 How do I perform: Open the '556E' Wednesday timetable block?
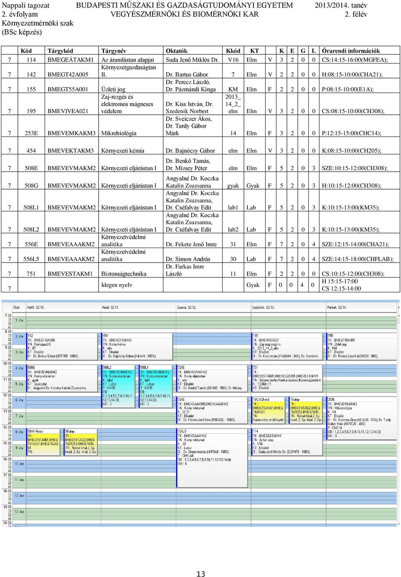(x=211, y=410)
